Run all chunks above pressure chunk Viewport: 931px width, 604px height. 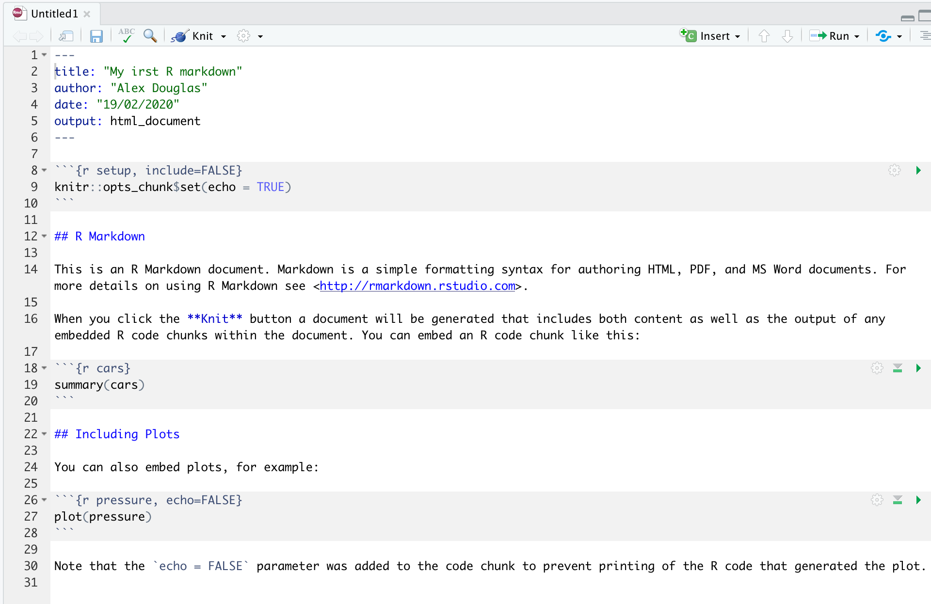pyautogui.click(x=898, y=500)
